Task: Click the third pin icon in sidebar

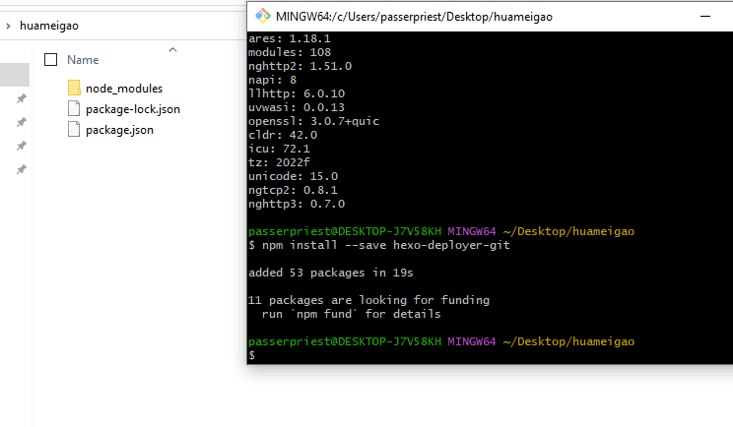Action: point(21,146)
